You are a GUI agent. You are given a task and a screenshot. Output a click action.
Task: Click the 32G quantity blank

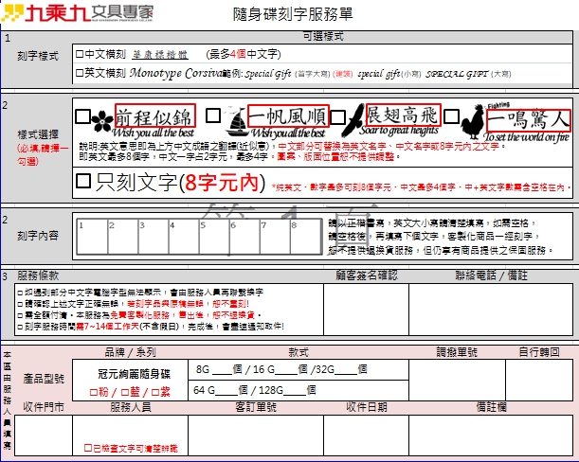346,370
